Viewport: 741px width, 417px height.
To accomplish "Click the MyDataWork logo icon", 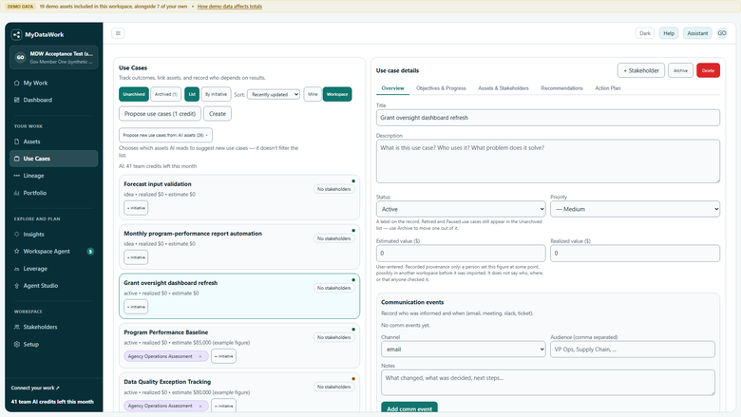I will (x=16, y=34).
